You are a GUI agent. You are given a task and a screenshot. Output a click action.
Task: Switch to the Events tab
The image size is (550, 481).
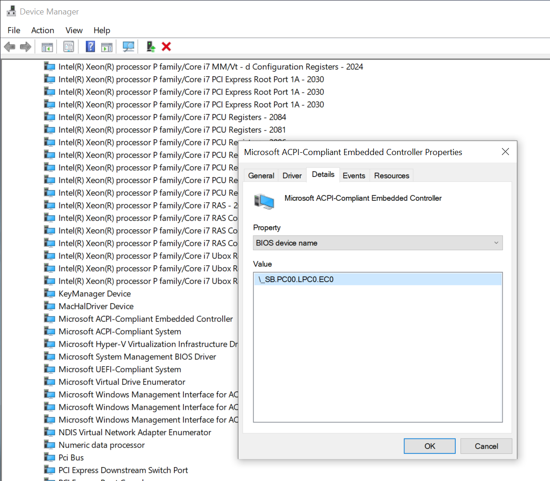point(354,176)
